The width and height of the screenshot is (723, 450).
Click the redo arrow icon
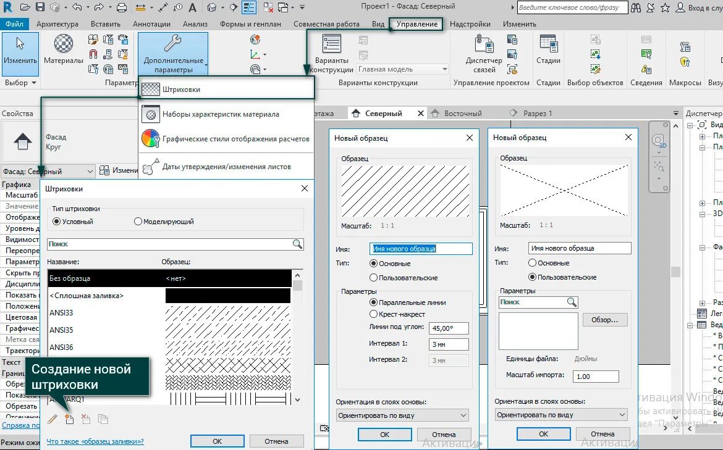coord(99,7)
